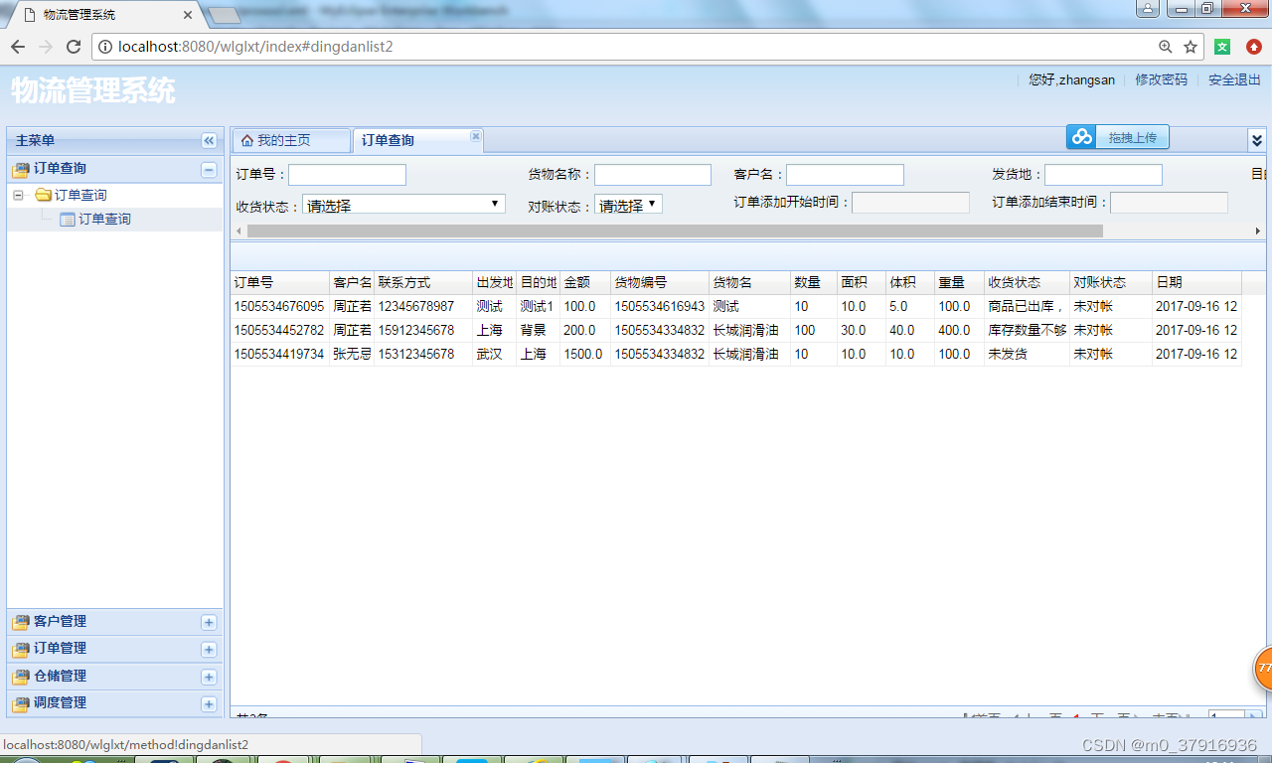Collapse the 订单查询 tree folder node
Screen dimensions: 1272x763
[18, 195]
